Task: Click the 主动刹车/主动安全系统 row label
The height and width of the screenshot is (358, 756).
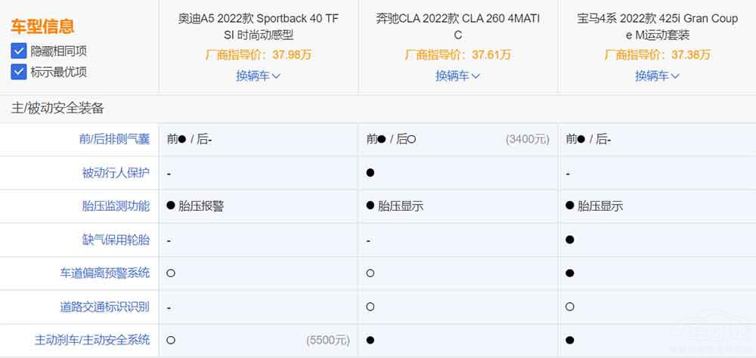Action: [92, 340]
